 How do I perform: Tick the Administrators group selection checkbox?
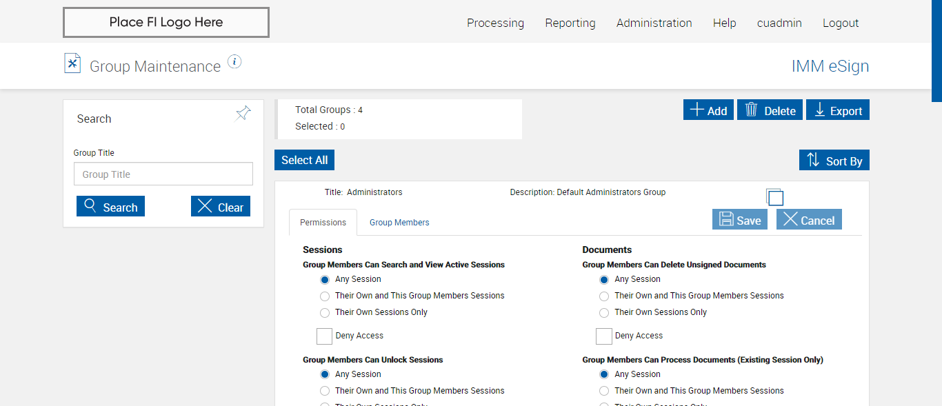tap(775, 198)
